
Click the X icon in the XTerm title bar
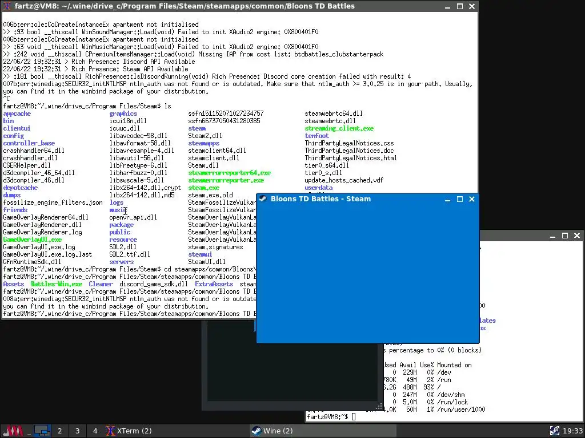pos(7,6)
